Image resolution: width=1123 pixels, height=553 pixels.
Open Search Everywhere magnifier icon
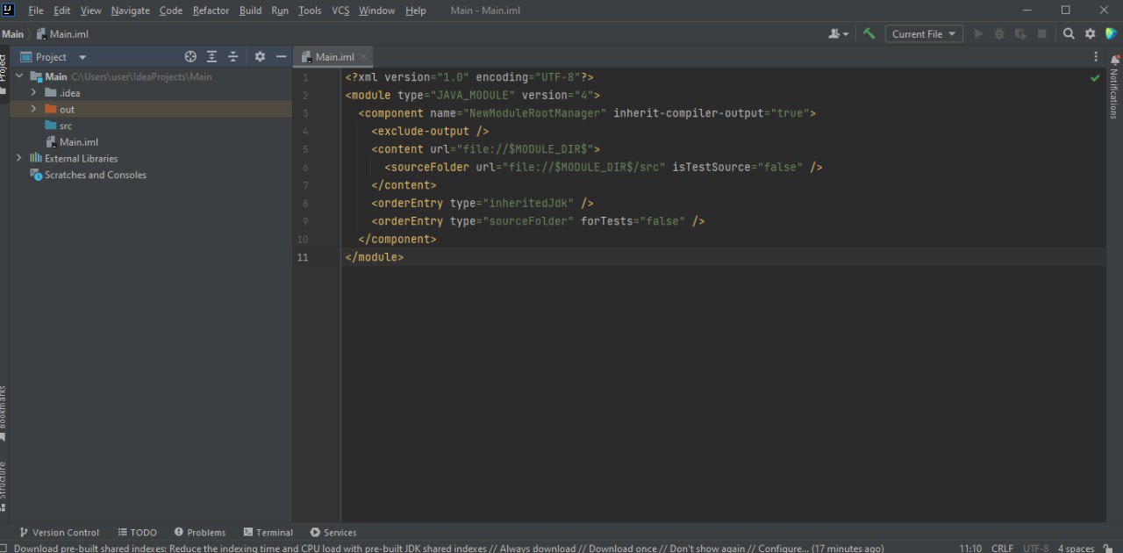(x=1069, y=33)
